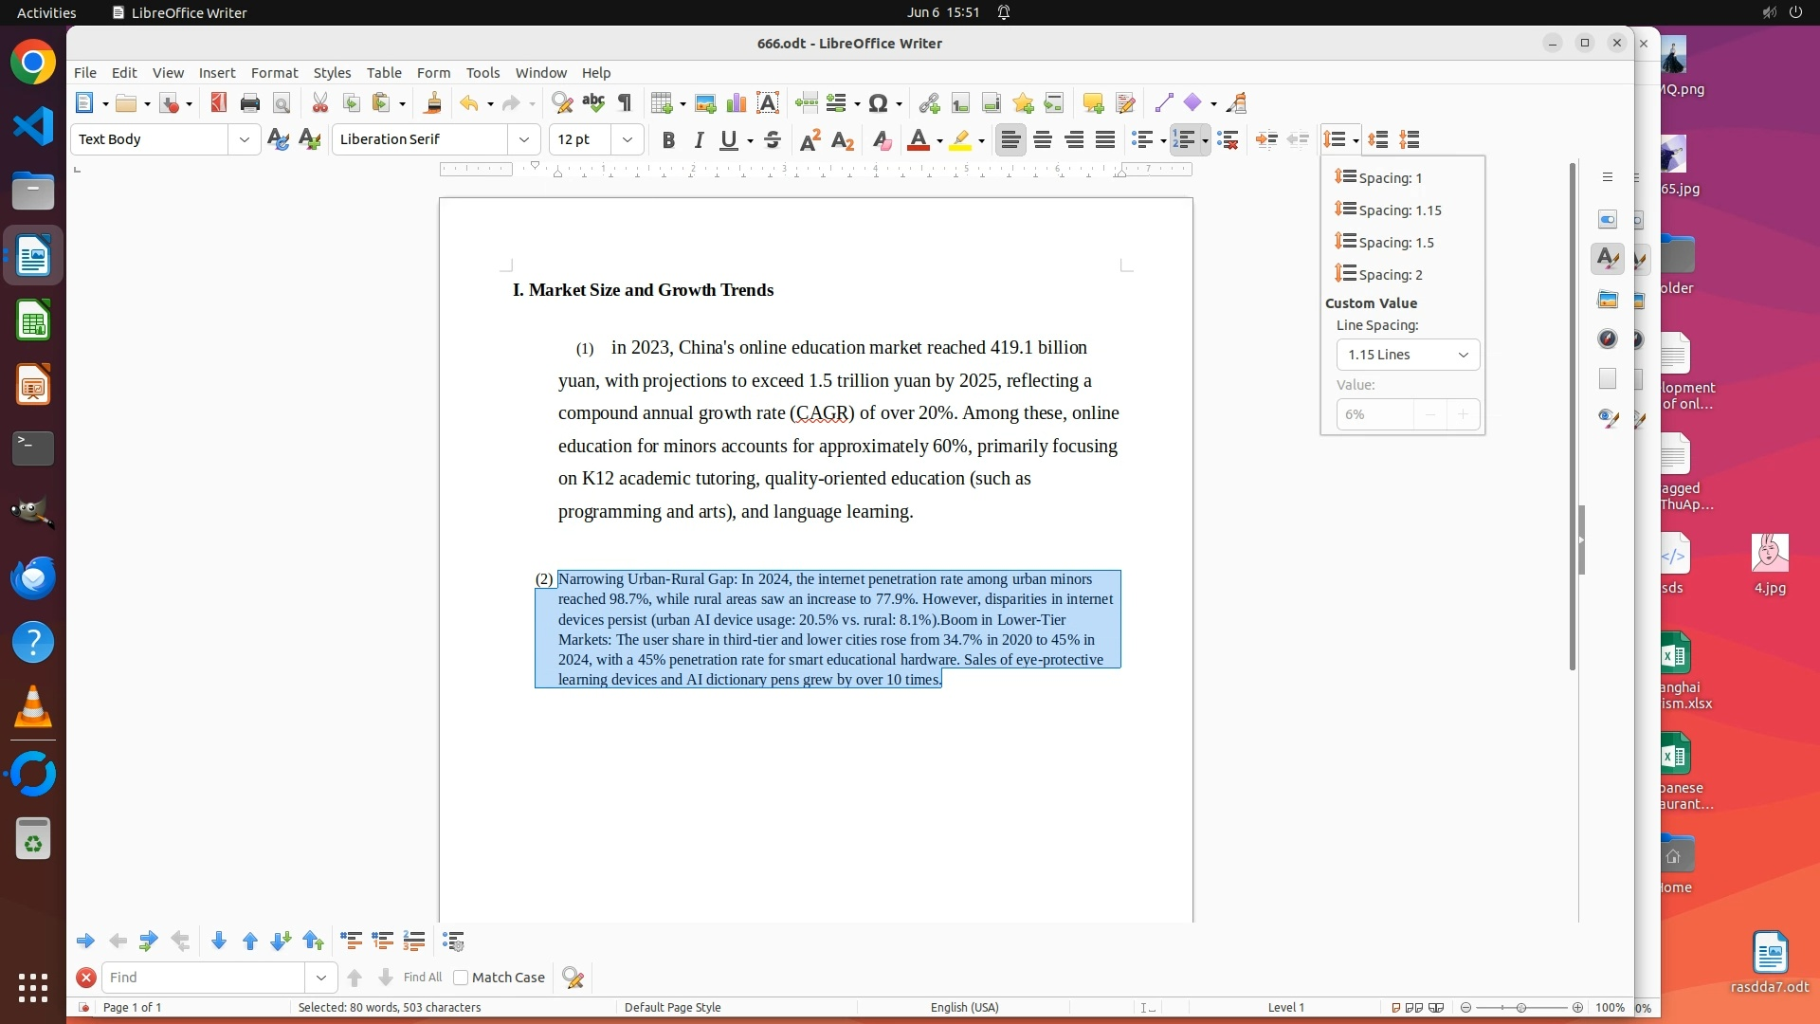
Task: Open the font size 12 pt dropdown
Action: [627, 139]
